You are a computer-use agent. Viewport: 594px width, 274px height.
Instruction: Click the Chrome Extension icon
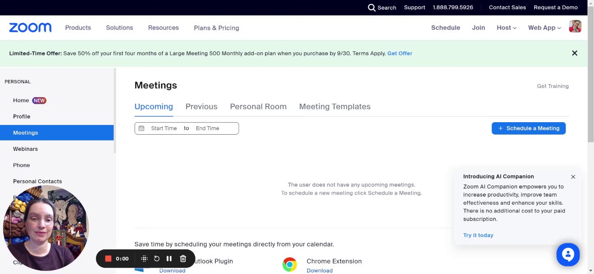(290, 264)
